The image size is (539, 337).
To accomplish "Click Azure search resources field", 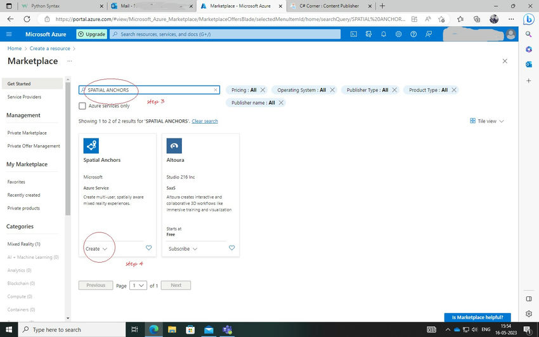I will tap(225, 34).
